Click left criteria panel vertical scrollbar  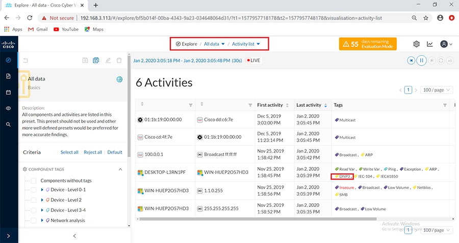[129, 105]
